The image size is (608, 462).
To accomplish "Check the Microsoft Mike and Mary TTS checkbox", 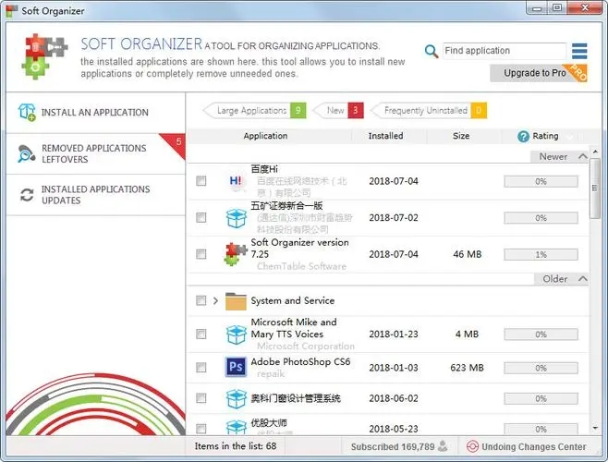I will [x=201, y=334].
